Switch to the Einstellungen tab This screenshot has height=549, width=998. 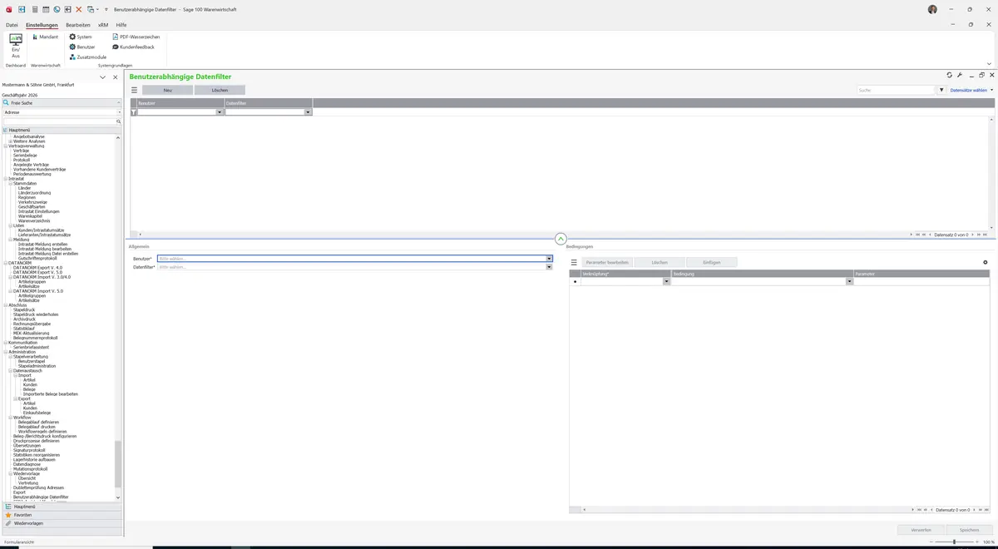42,25
